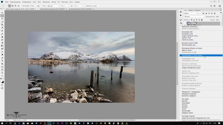Click the layer thumbnail in Layers panel

(x=192, y=24)
